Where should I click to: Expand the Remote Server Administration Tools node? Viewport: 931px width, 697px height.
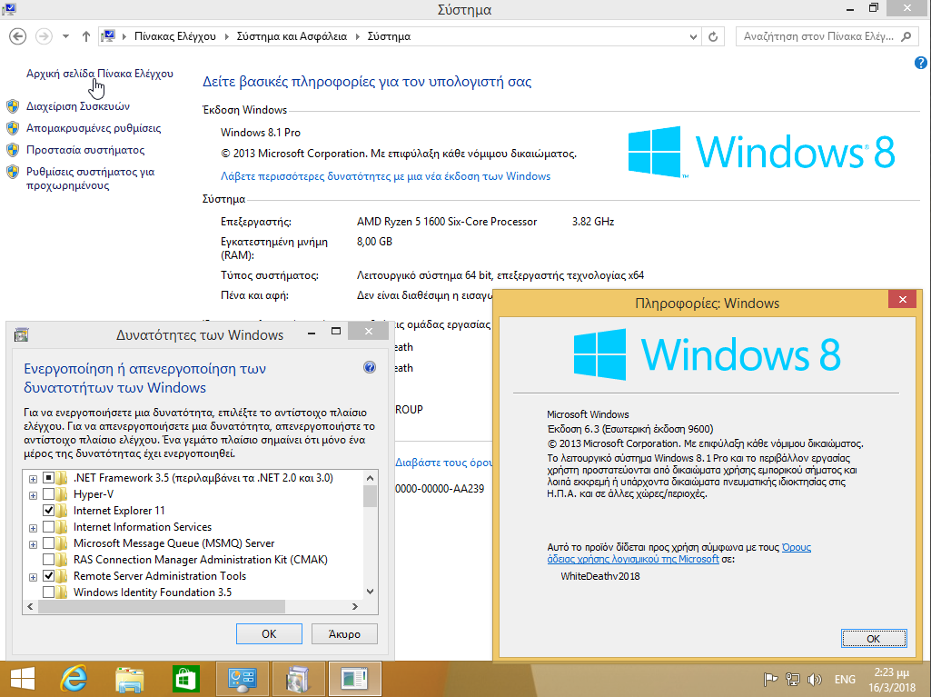[x=34, y=577]
